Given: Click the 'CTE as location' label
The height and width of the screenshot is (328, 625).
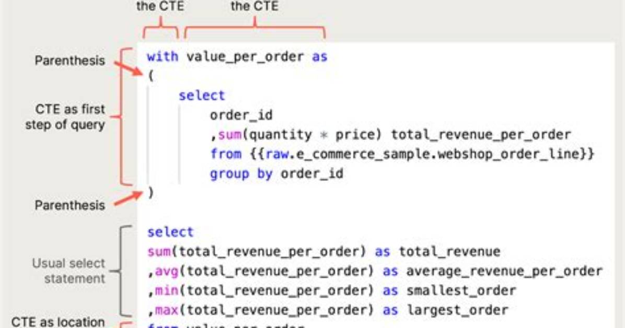Looking at the screenshot, I should click(58, 322).
